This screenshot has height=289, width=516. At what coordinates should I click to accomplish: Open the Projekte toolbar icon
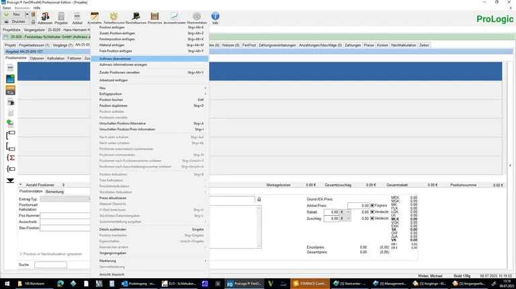point(61,17)
